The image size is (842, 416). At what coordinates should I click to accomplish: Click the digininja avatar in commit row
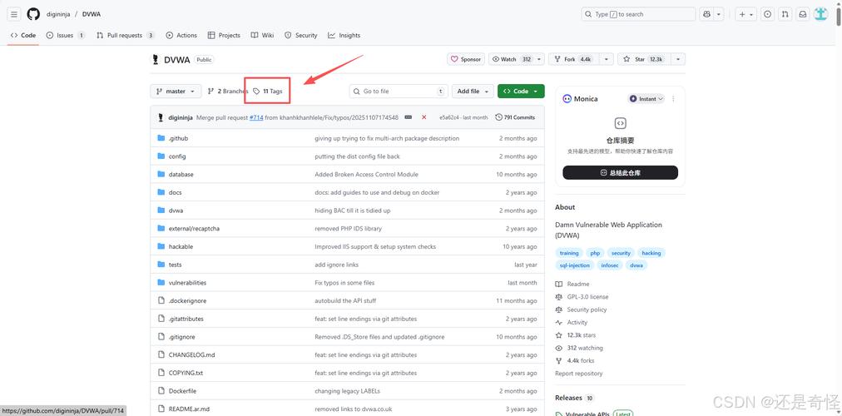(x=161, y=117)
